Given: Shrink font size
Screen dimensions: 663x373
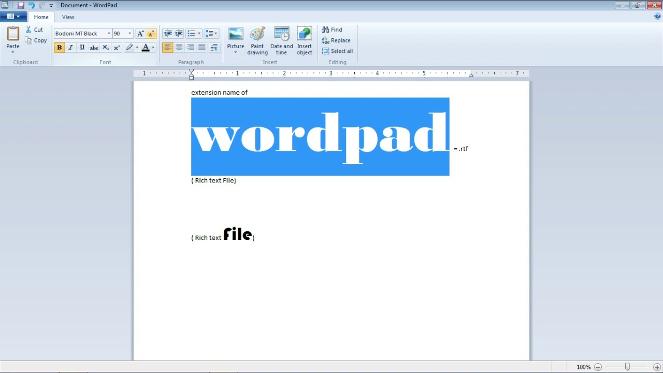Looking at the screenshot, I should click(151, 34).
